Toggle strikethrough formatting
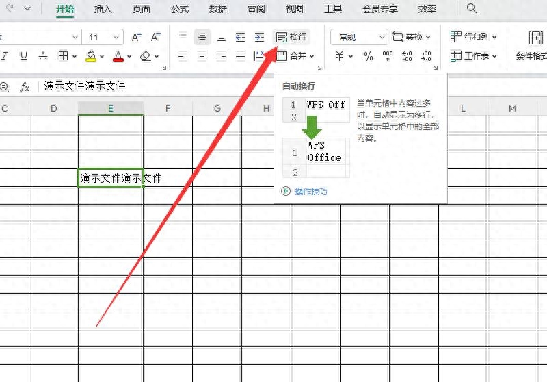The height and width of the screenshot is (382, 547). (x=43, y=56)
